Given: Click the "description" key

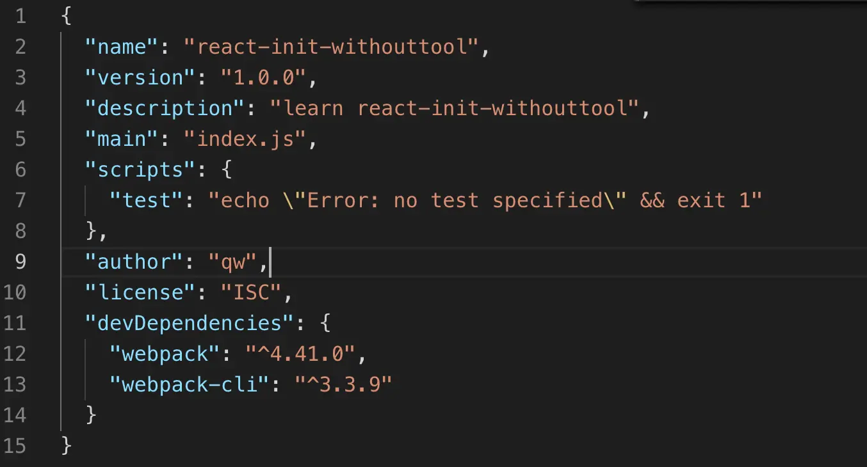Looking at the screenshot, I should 166,108.
